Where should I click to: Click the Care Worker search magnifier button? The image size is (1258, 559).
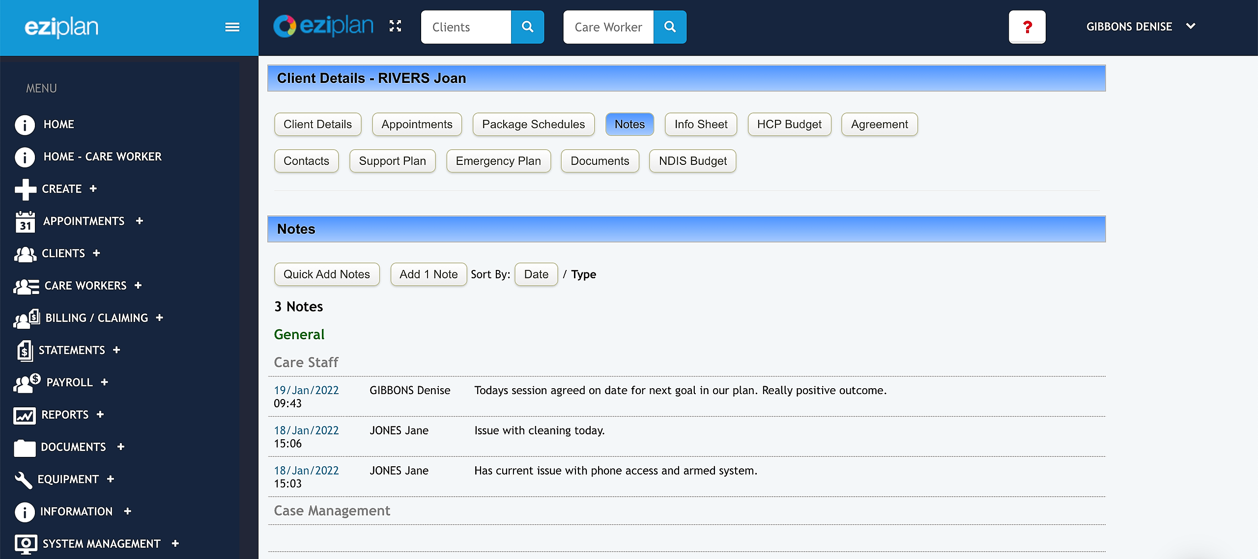click(x=670, y=27)
